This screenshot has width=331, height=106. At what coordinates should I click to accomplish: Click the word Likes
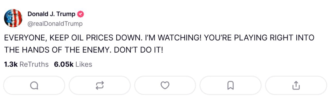click(84, 64)
